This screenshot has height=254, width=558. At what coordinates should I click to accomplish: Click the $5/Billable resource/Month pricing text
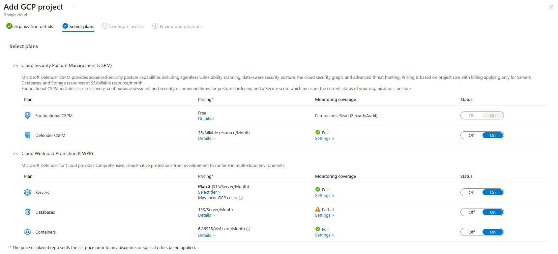coord(224,133)
